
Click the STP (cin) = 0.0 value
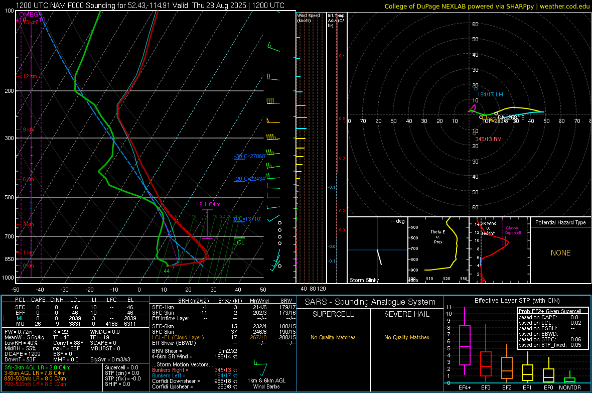[x=122, y=373]
